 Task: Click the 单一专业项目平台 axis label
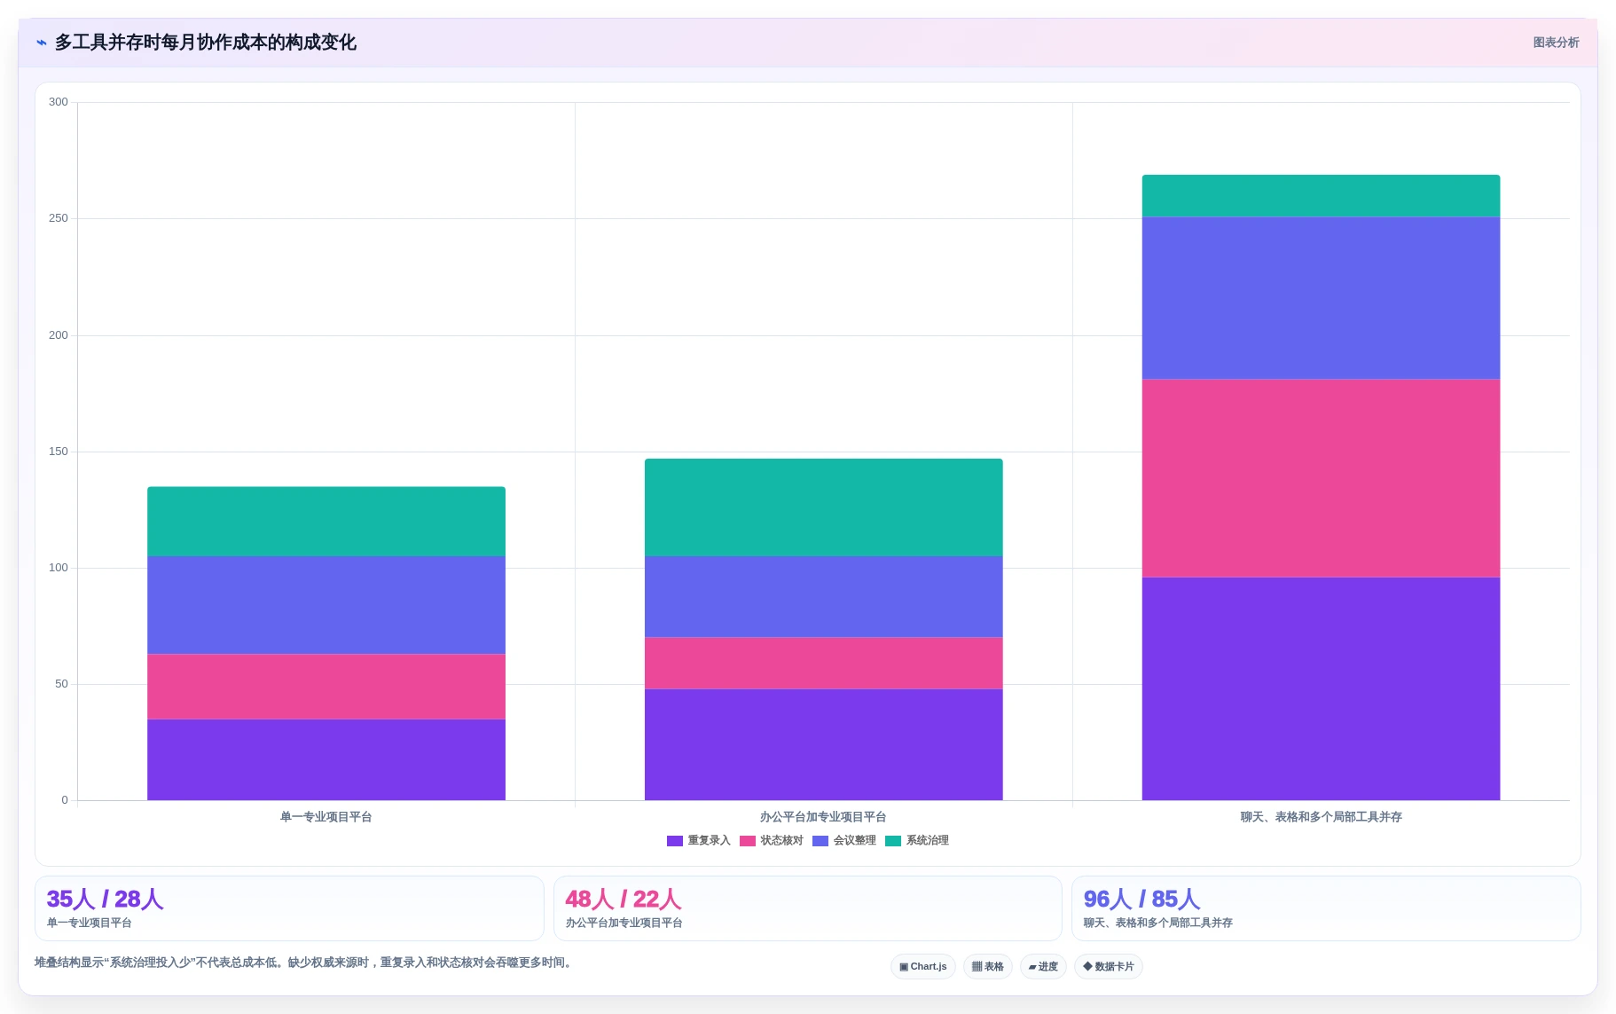coord(326,817)
